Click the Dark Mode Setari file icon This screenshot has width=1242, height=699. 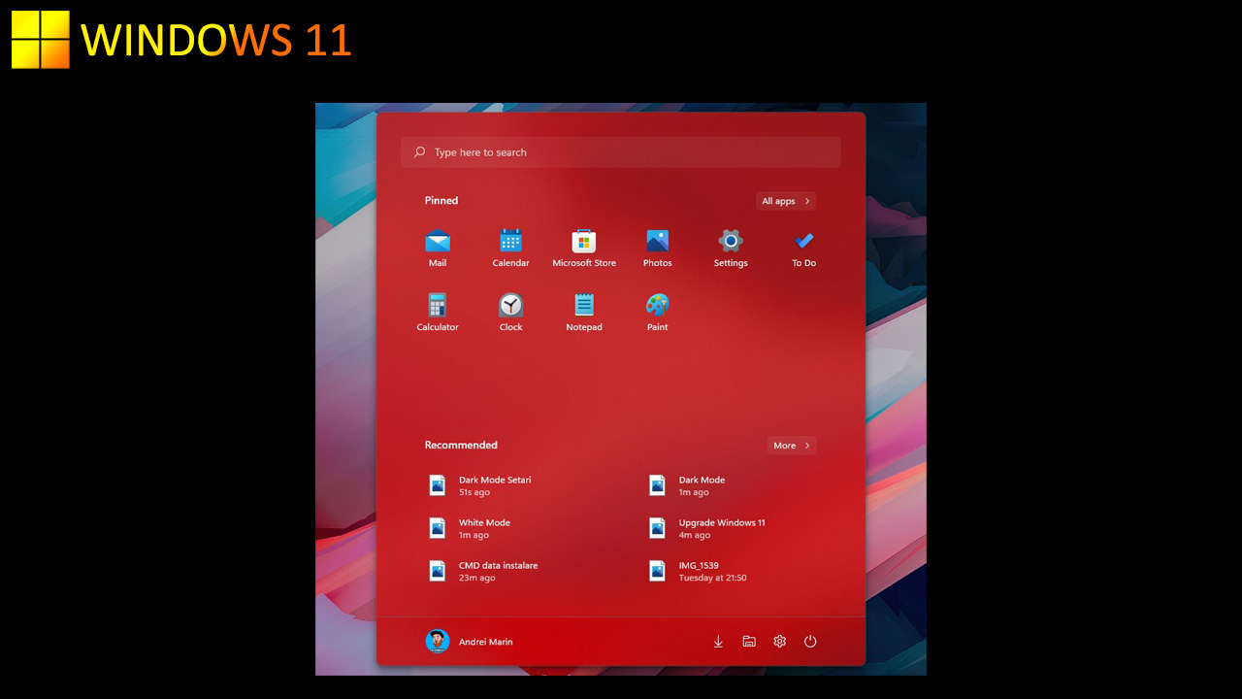click(x=438, y=485)
